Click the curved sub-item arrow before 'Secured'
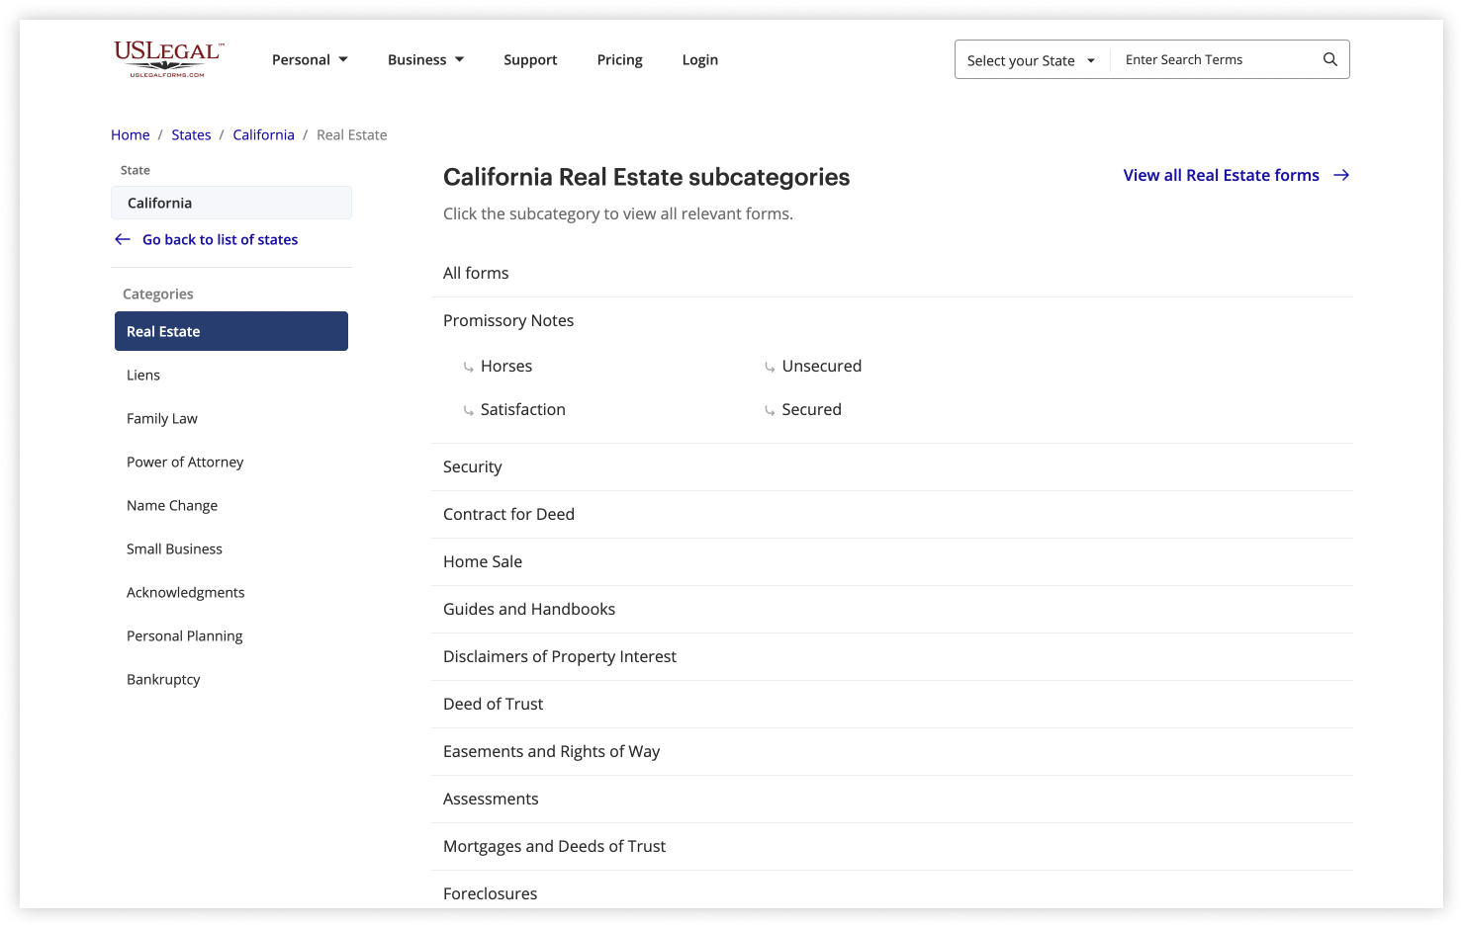Viewport: 1463px width, 928px height. pos(770,410)
